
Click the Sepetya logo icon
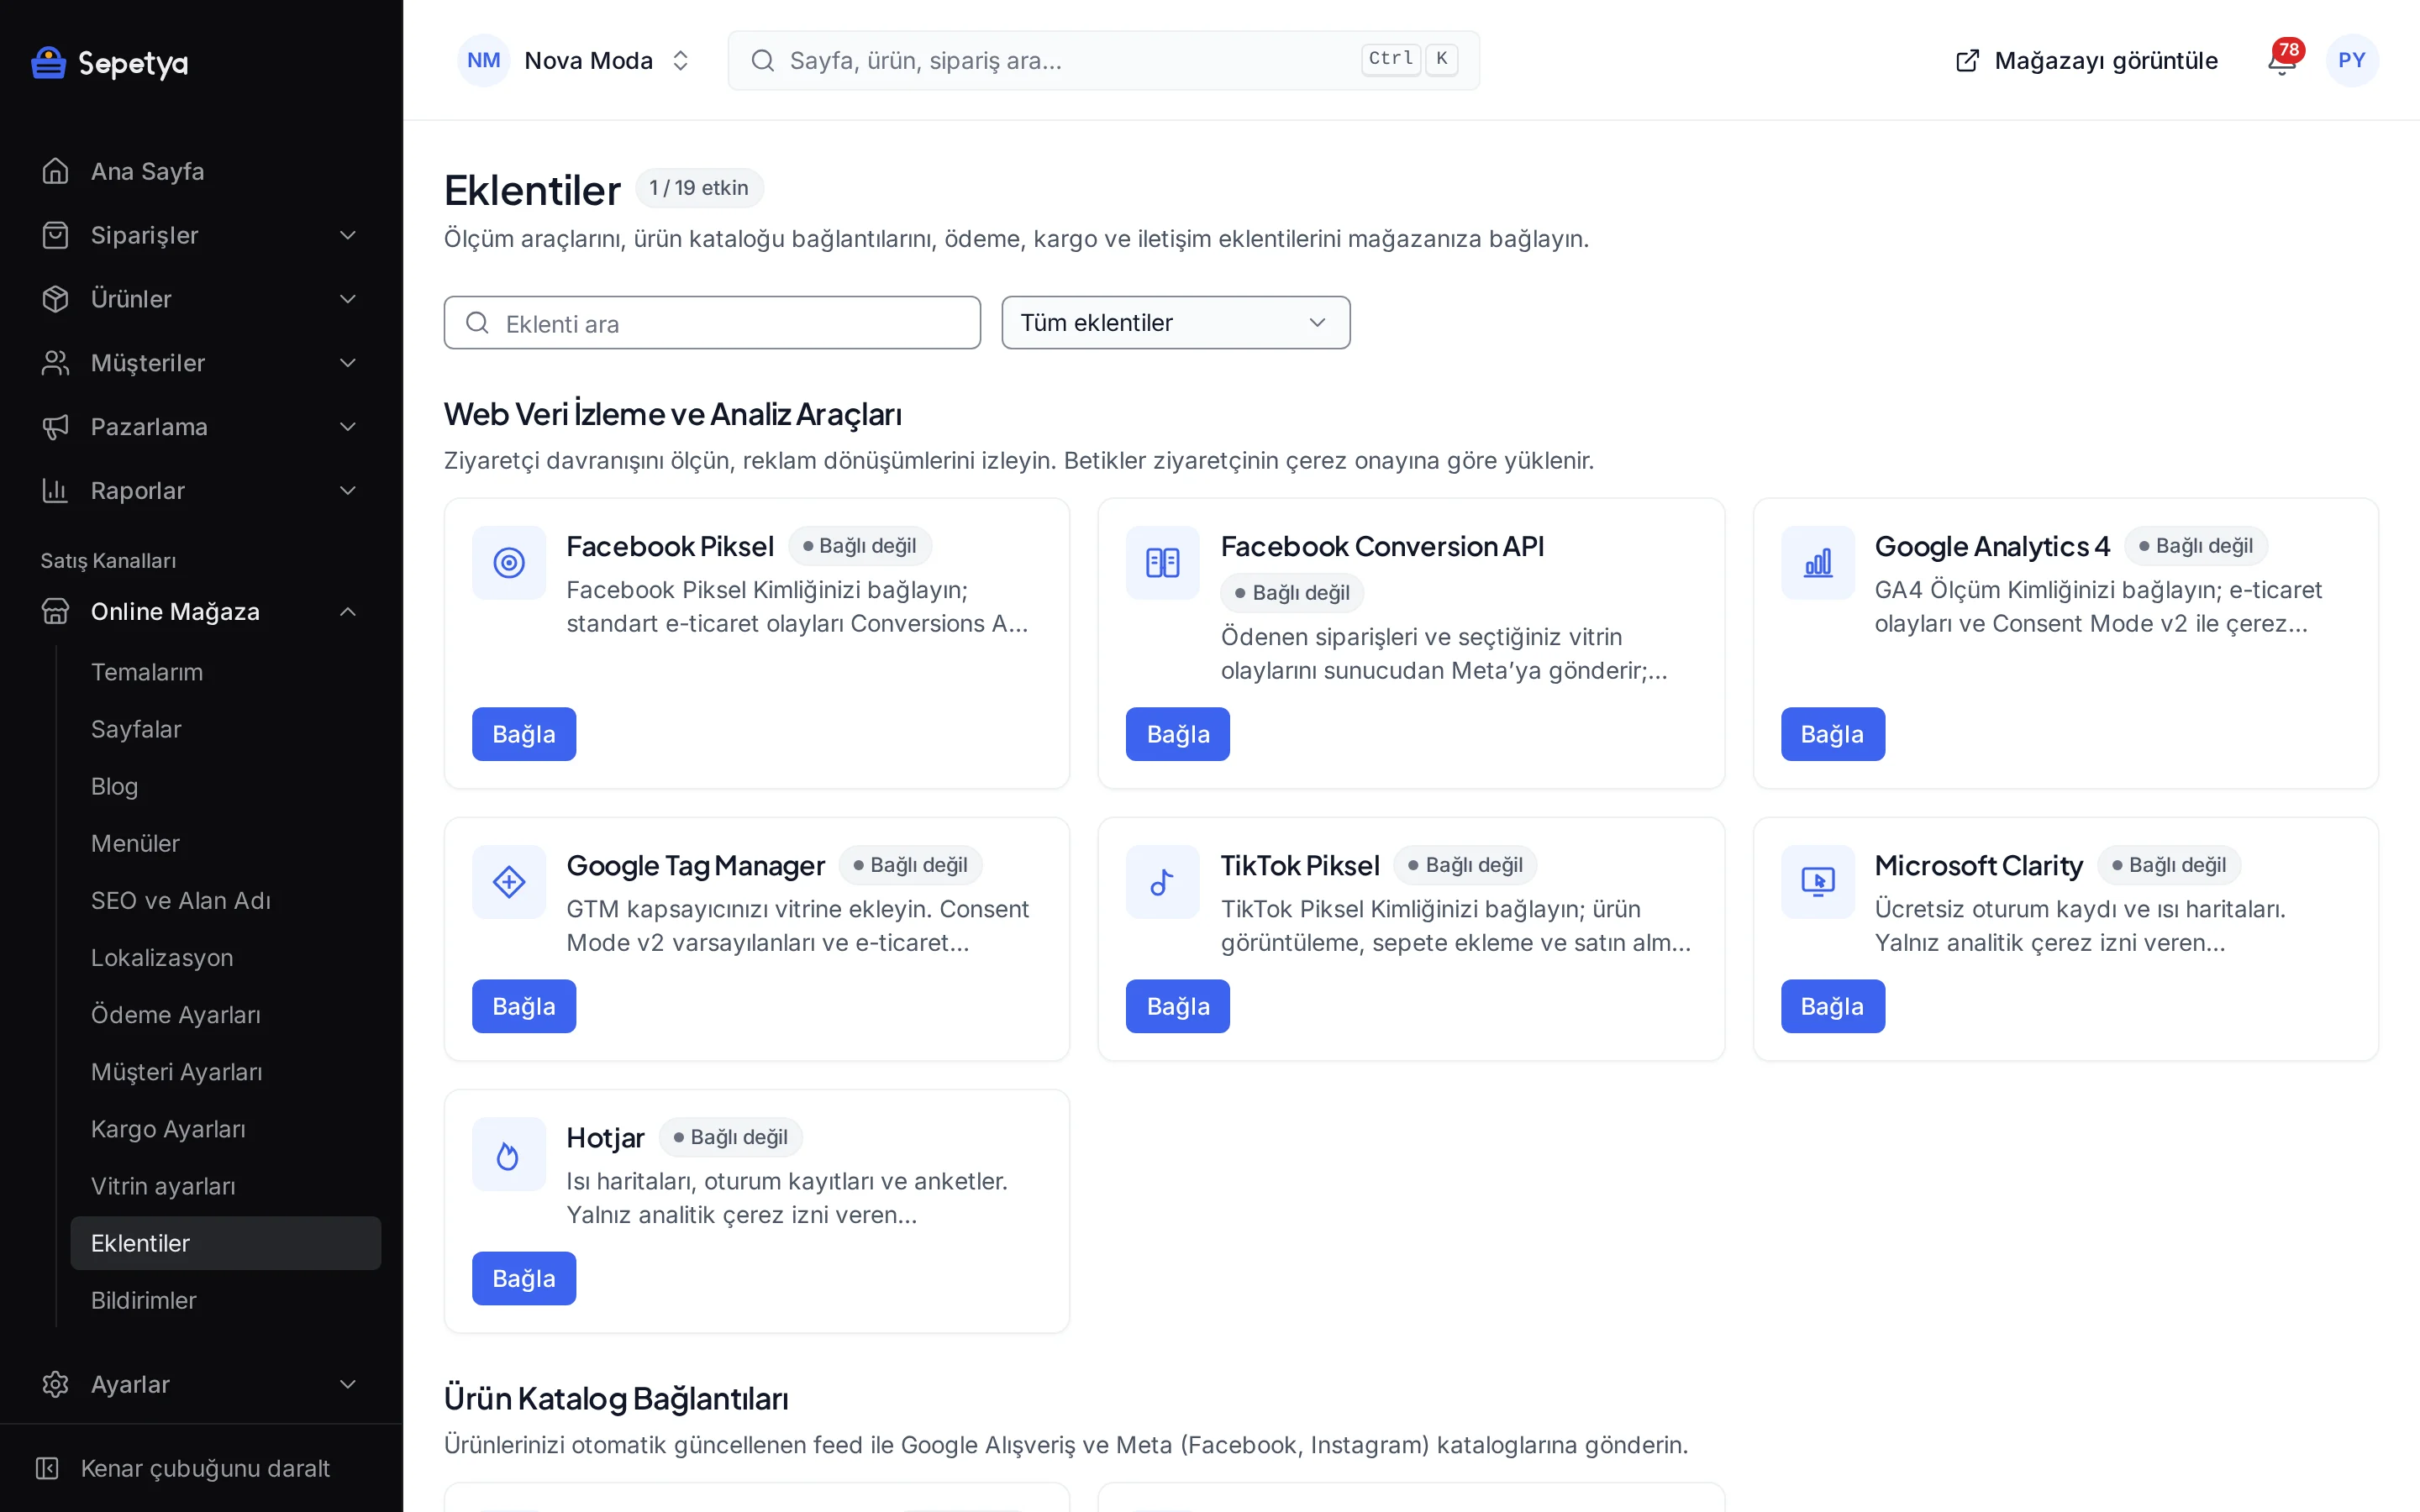tap(48, 62)
